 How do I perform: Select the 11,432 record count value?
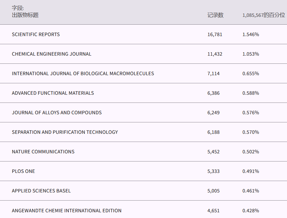coord(215,54)
